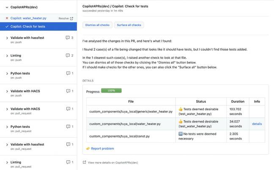
Task: Click the 103.702 seconds duration cell
Action: tap(238, 112)
